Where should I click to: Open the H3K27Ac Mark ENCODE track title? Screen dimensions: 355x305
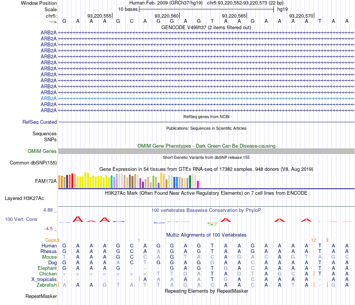pyautogui.click(x=206, y=193)
